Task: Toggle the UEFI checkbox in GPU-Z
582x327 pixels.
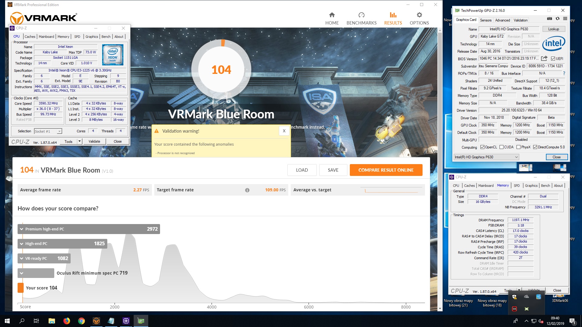Action: [x=553, y=59]
